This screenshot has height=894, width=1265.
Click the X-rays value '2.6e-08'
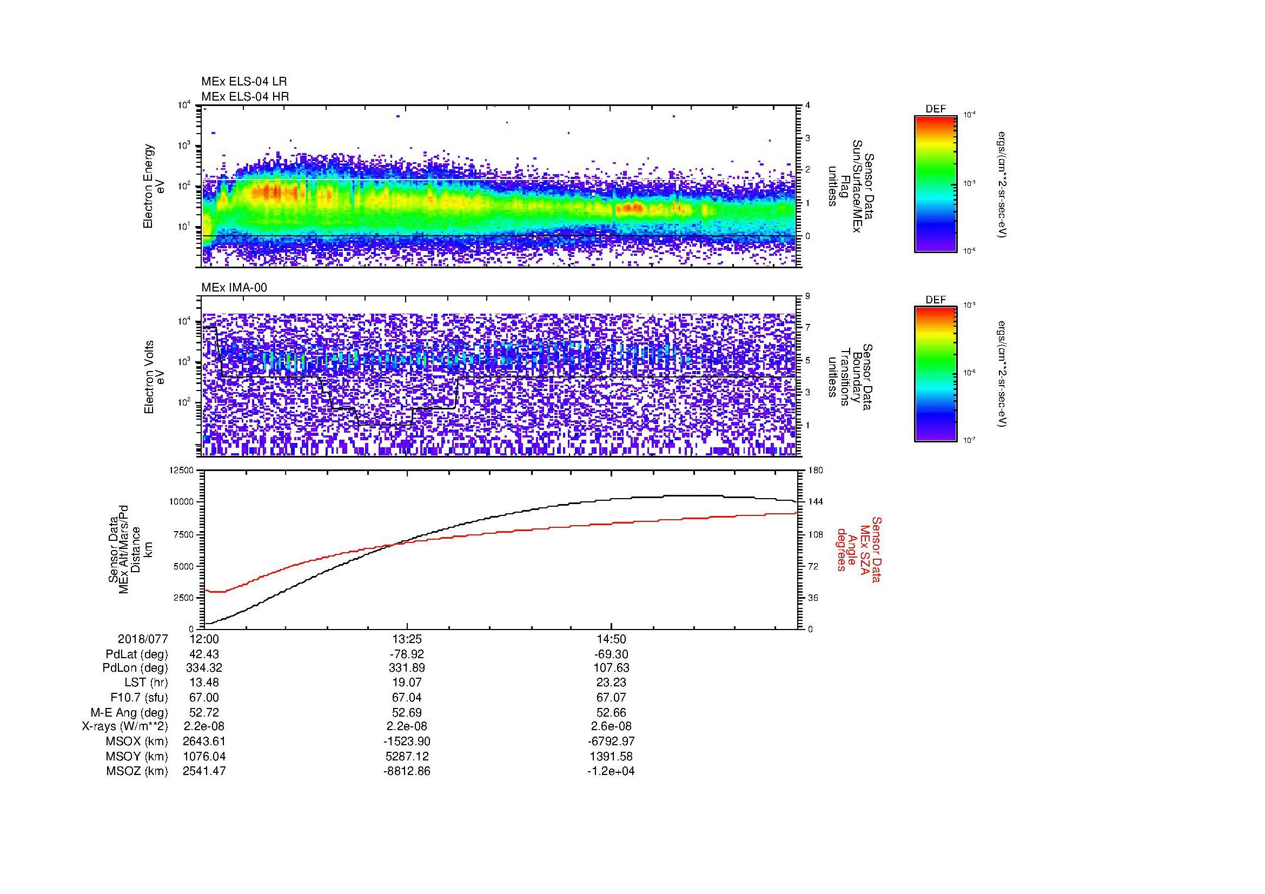click(x=611, y=726)
